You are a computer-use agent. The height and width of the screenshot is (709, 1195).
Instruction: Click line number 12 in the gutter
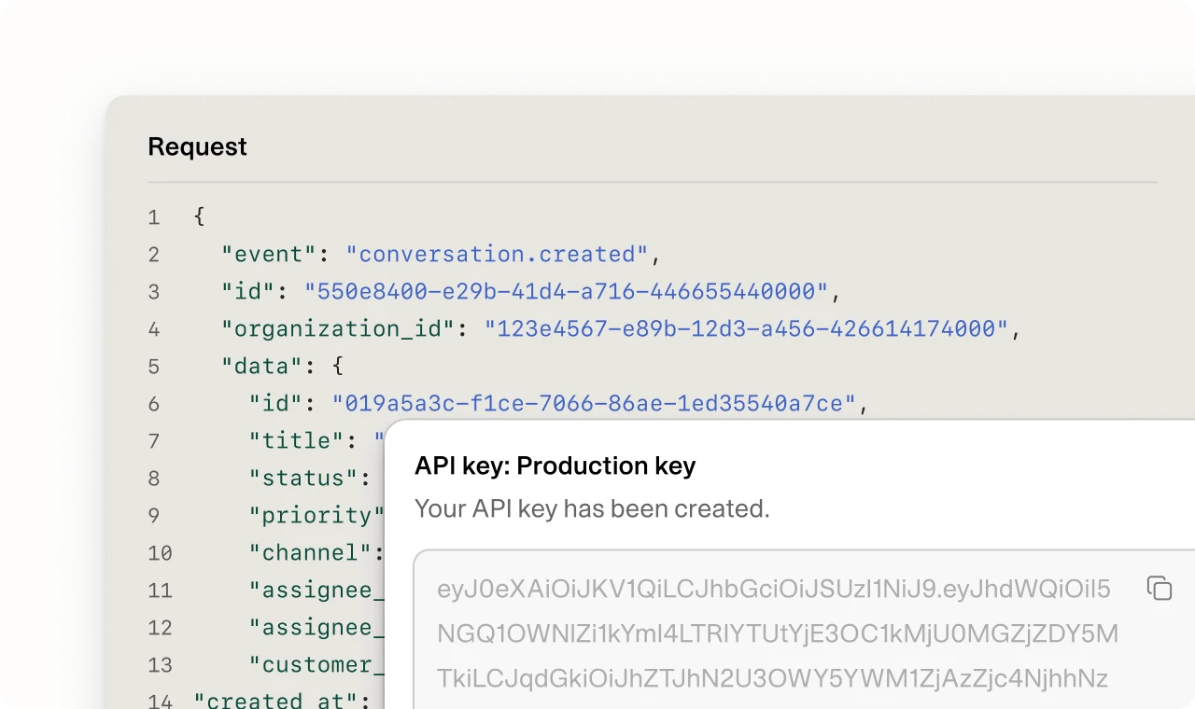160,628
